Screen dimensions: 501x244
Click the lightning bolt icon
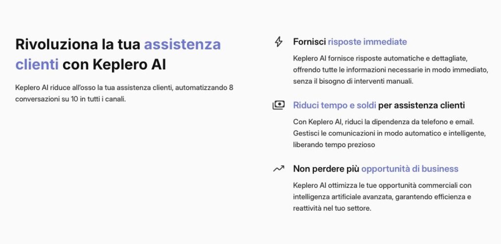pyautogui.click(x=278, y=42)
